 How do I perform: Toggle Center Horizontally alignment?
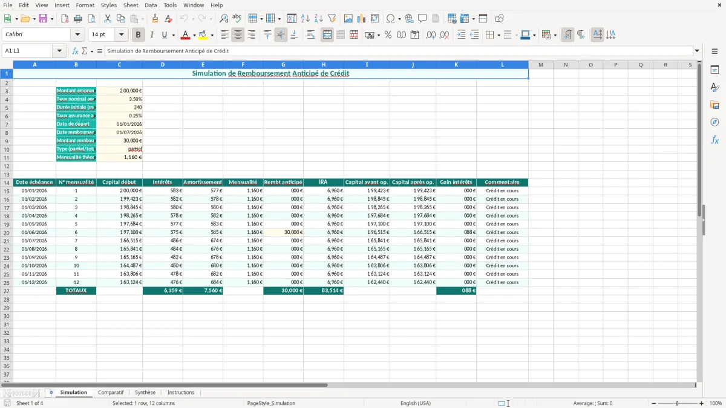[238, 35]
